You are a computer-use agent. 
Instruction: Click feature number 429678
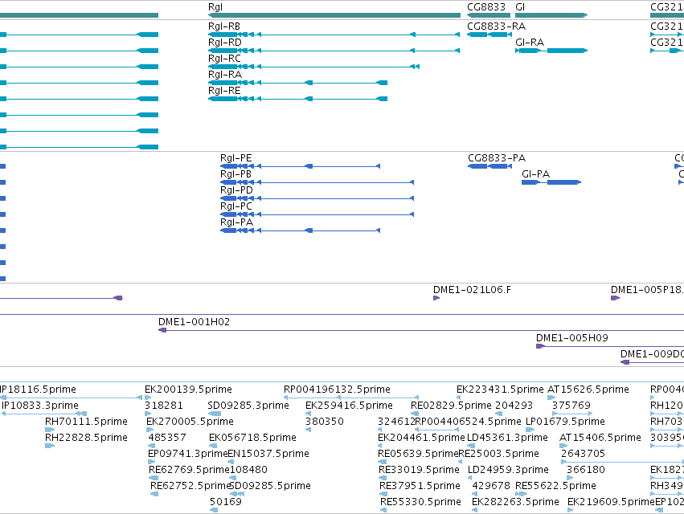491,486
